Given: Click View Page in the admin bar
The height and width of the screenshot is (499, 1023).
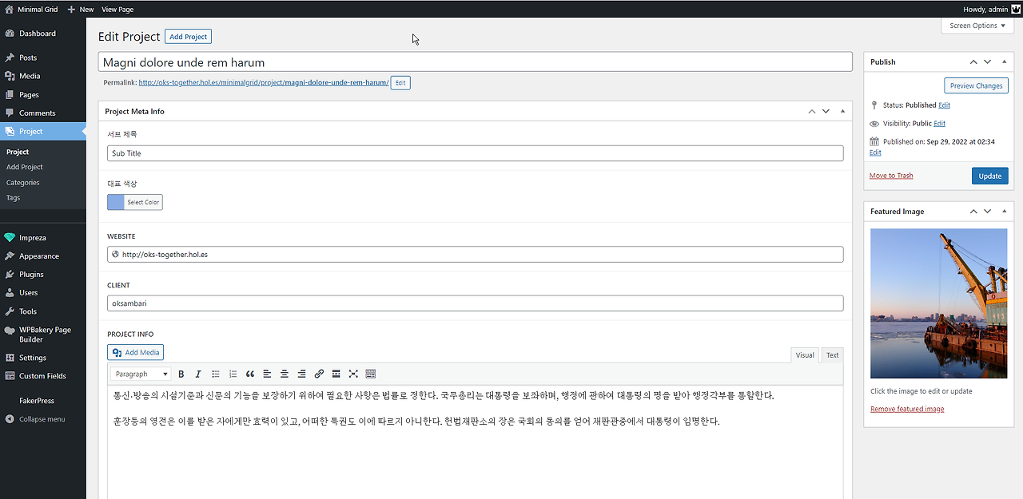Looking at the screenshot, I should pos(117,9).
